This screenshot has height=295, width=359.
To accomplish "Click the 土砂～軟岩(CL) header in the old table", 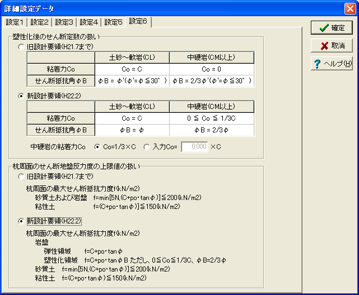I will pyautogui.click(x=132, y=58).
